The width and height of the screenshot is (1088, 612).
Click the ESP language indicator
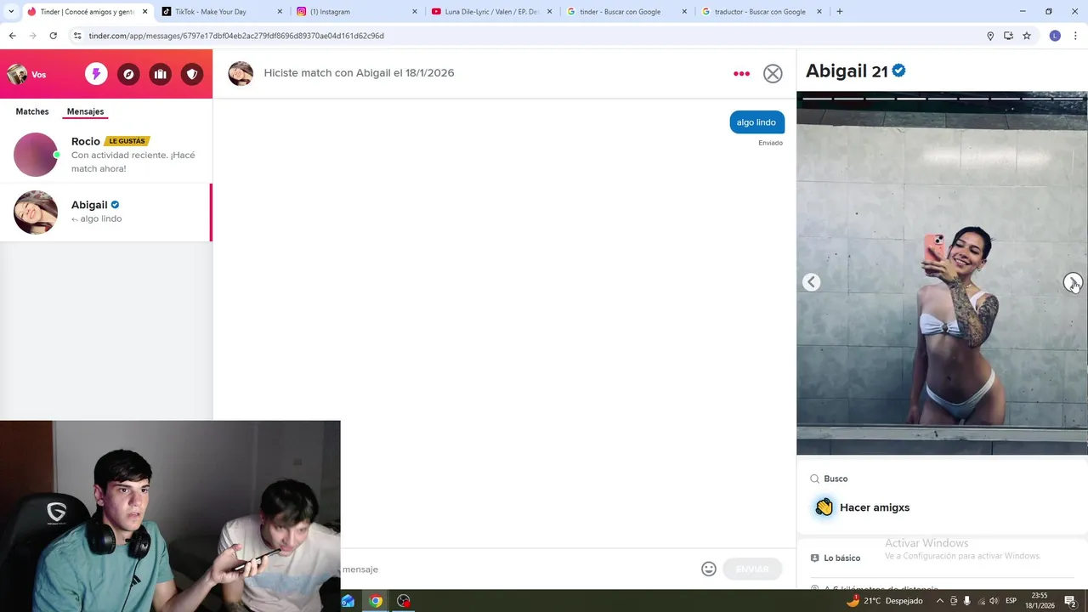tap(1011, 601)
